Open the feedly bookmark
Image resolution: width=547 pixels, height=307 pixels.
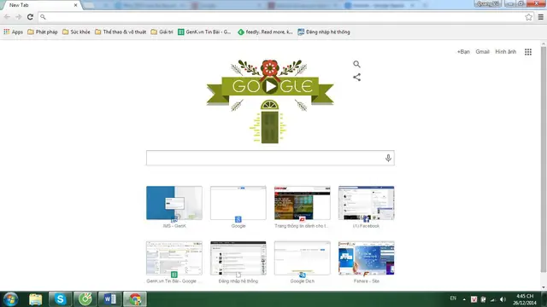tap(265, 32)
